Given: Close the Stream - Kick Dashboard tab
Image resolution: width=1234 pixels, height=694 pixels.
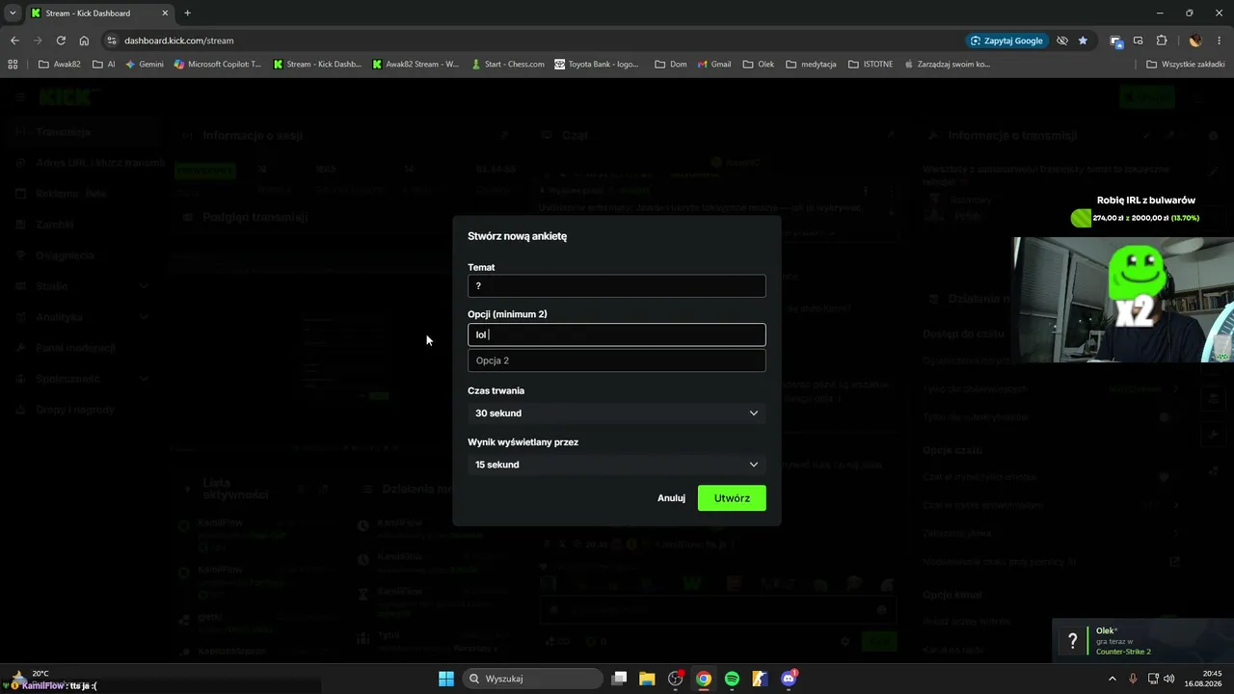Looking at the screenshot, I should click(165, 13).
